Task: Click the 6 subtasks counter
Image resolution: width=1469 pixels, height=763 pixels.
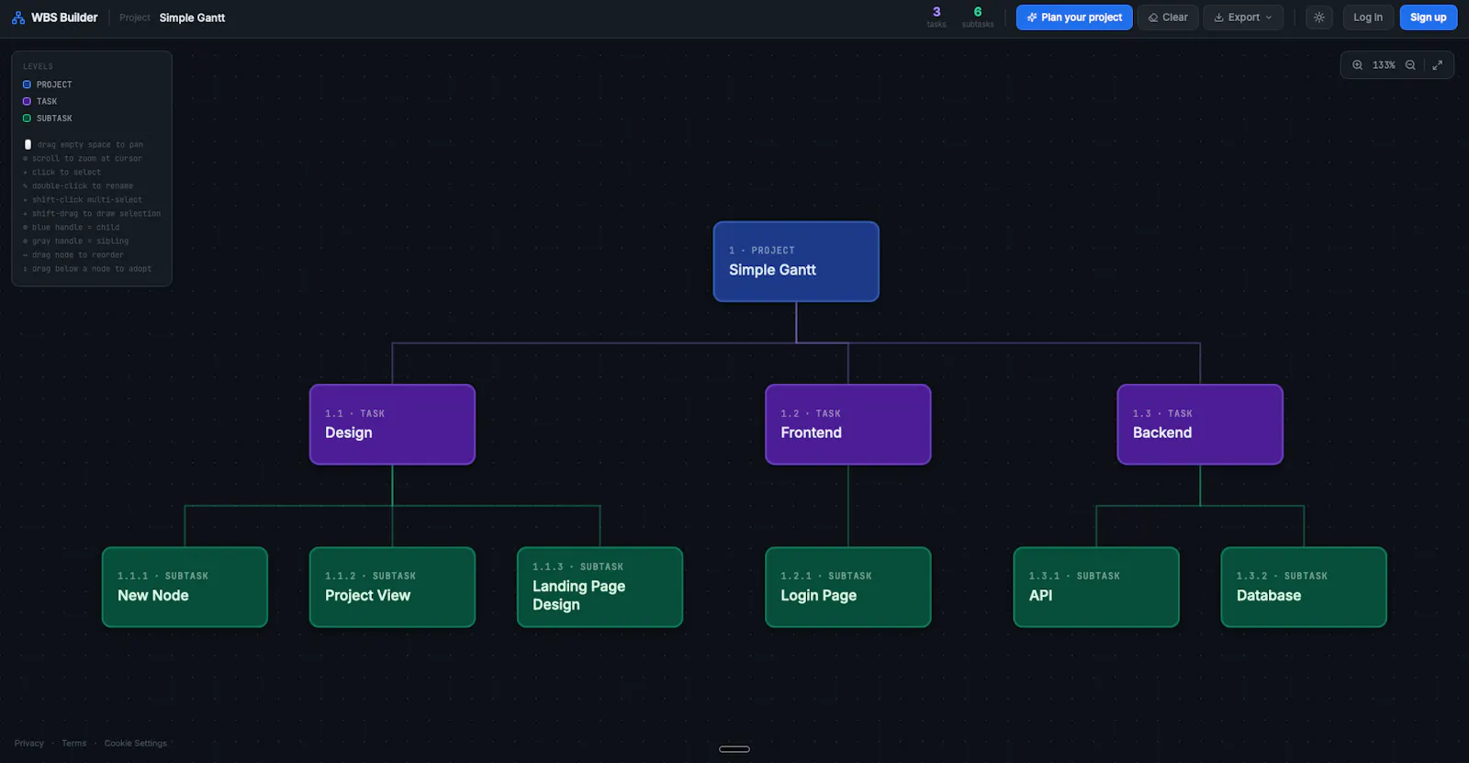Action: coord(978,17)
